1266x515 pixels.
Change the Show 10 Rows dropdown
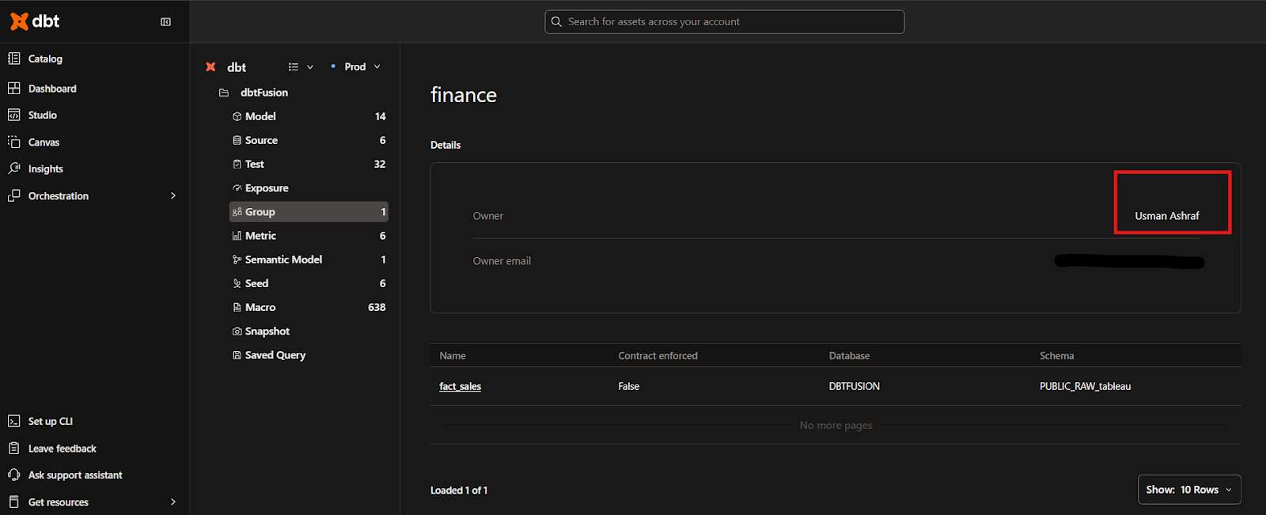(x=1188, y=490)
